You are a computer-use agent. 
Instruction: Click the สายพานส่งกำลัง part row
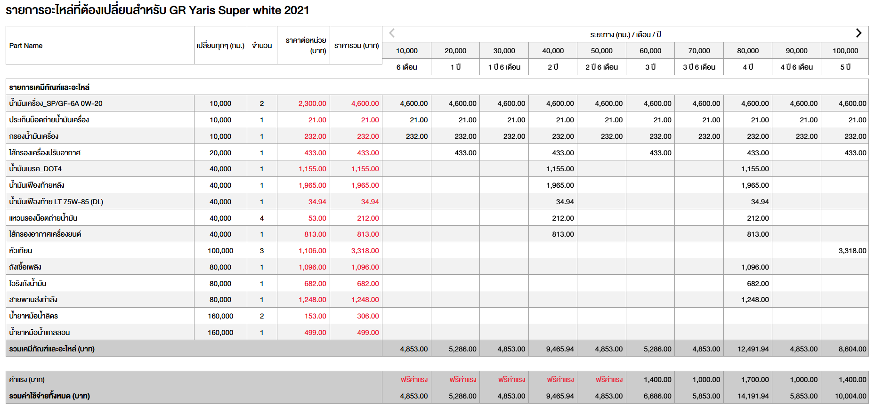[33, 300]
